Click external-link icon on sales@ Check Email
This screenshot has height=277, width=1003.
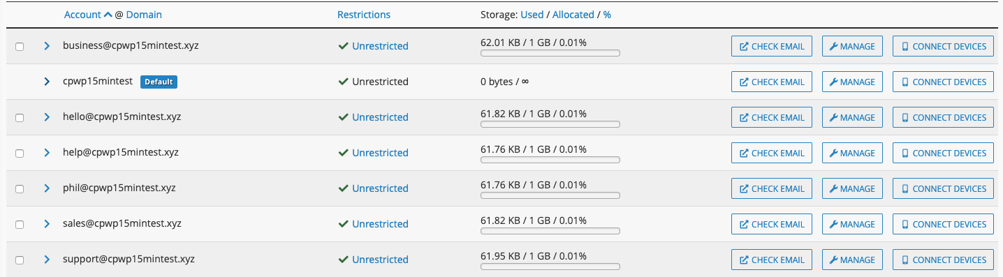pyautogui.click(x=745, y=225)
